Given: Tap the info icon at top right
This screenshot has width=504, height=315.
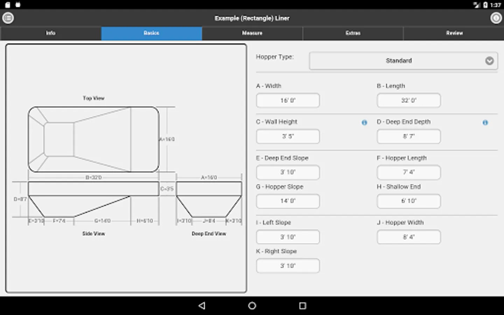Looking at the screenshot, I should point(496,18).
